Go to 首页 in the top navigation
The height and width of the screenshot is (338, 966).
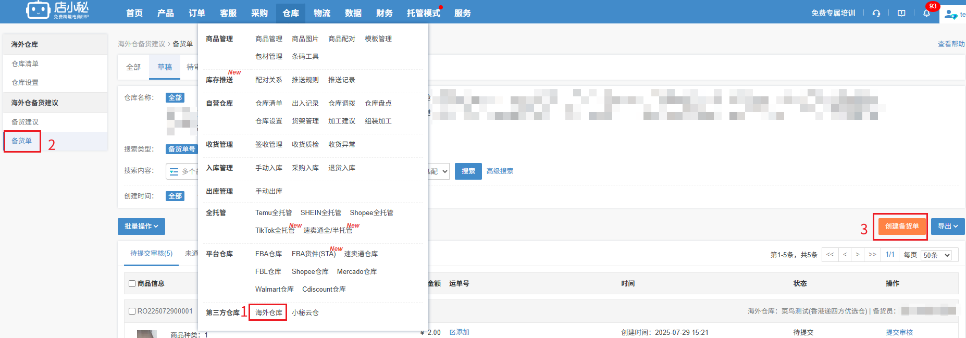[134, 13]
